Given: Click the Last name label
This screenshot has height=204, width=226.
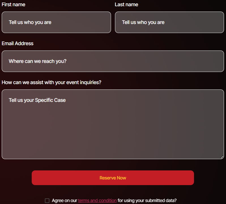Looking at the screenshot, I should coord(126,5).
